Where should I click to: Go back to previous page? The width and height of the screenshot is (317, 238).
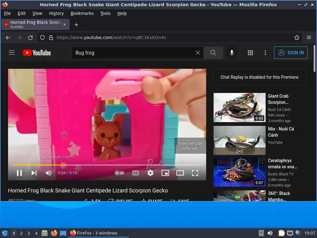(8, 37)
